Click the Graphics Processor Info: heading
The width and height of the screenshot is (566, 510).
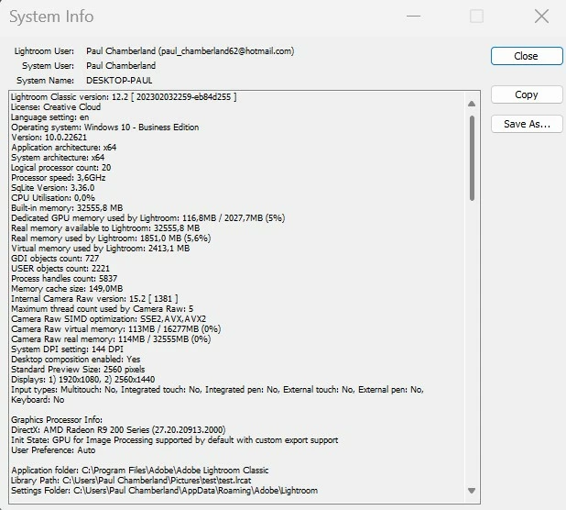click(x=57, y=420)
